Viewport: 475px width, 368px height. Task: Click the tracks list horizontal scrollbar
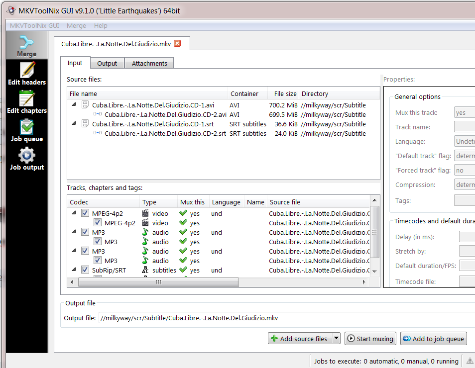pos(158,282)
